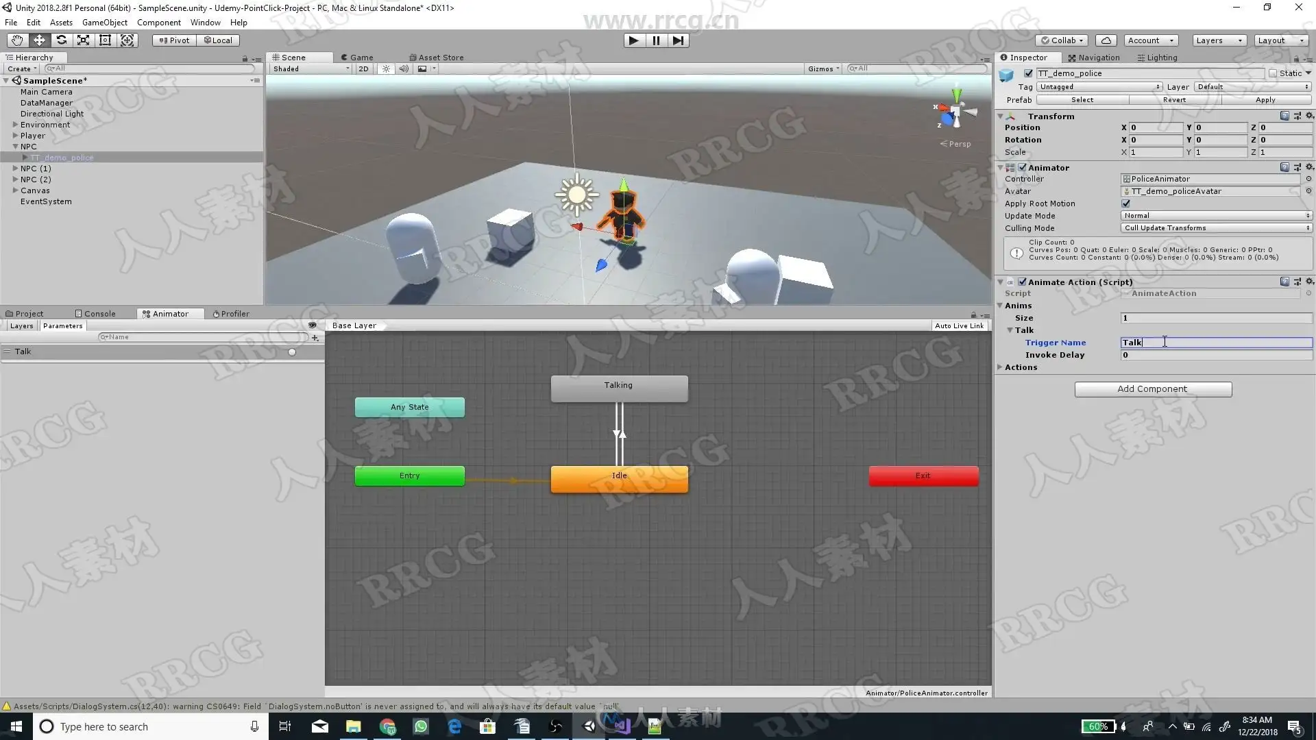The height and width of the screenshot is (740, 1316).
Task: Toggle 2D view mode in Scene
Action: [x=363, y=69]
